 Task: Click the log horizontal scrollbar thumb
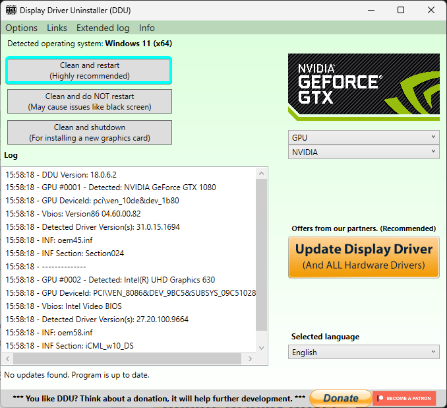pos(127,359)
